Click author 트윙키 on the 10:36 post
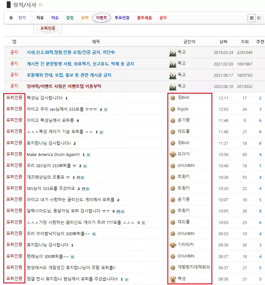This screenshot has width=265, height=285. pos(183,177)
